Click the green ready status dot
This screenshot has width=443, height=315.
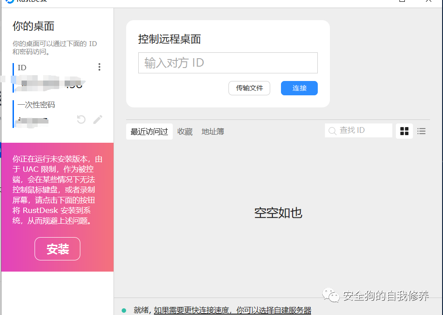click(x=124, y=311)
